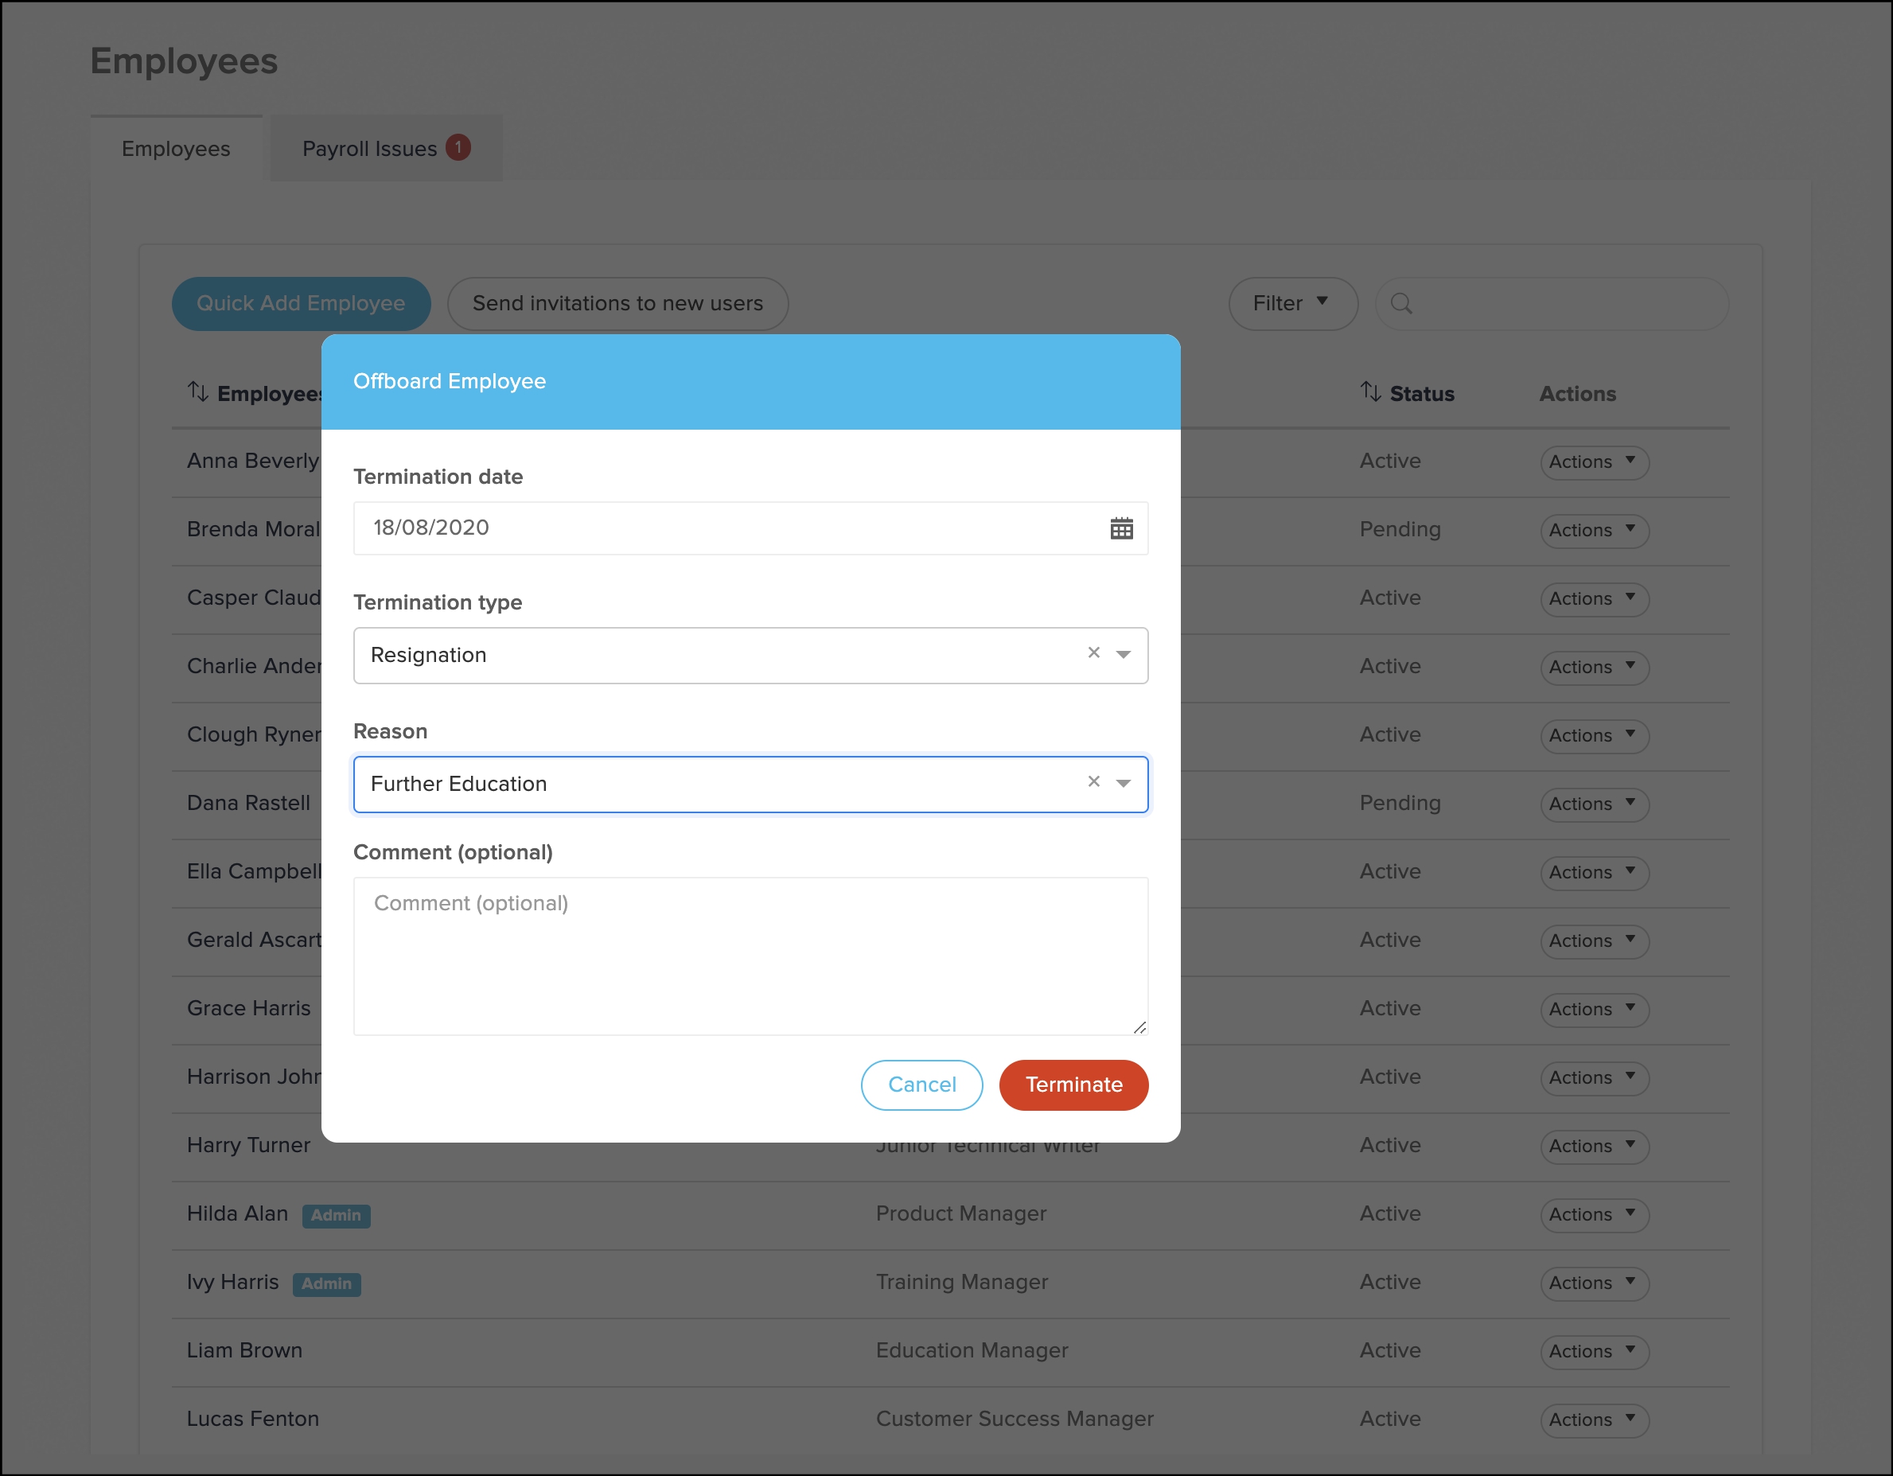1893x1476 pixels.
Task: Click into the Comment optional textarea
Action: [x=750, y=955]
